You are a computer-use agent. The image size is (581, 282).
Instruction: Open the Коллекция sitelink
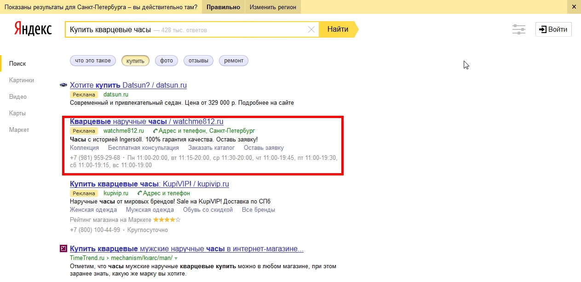click(84, 148)
